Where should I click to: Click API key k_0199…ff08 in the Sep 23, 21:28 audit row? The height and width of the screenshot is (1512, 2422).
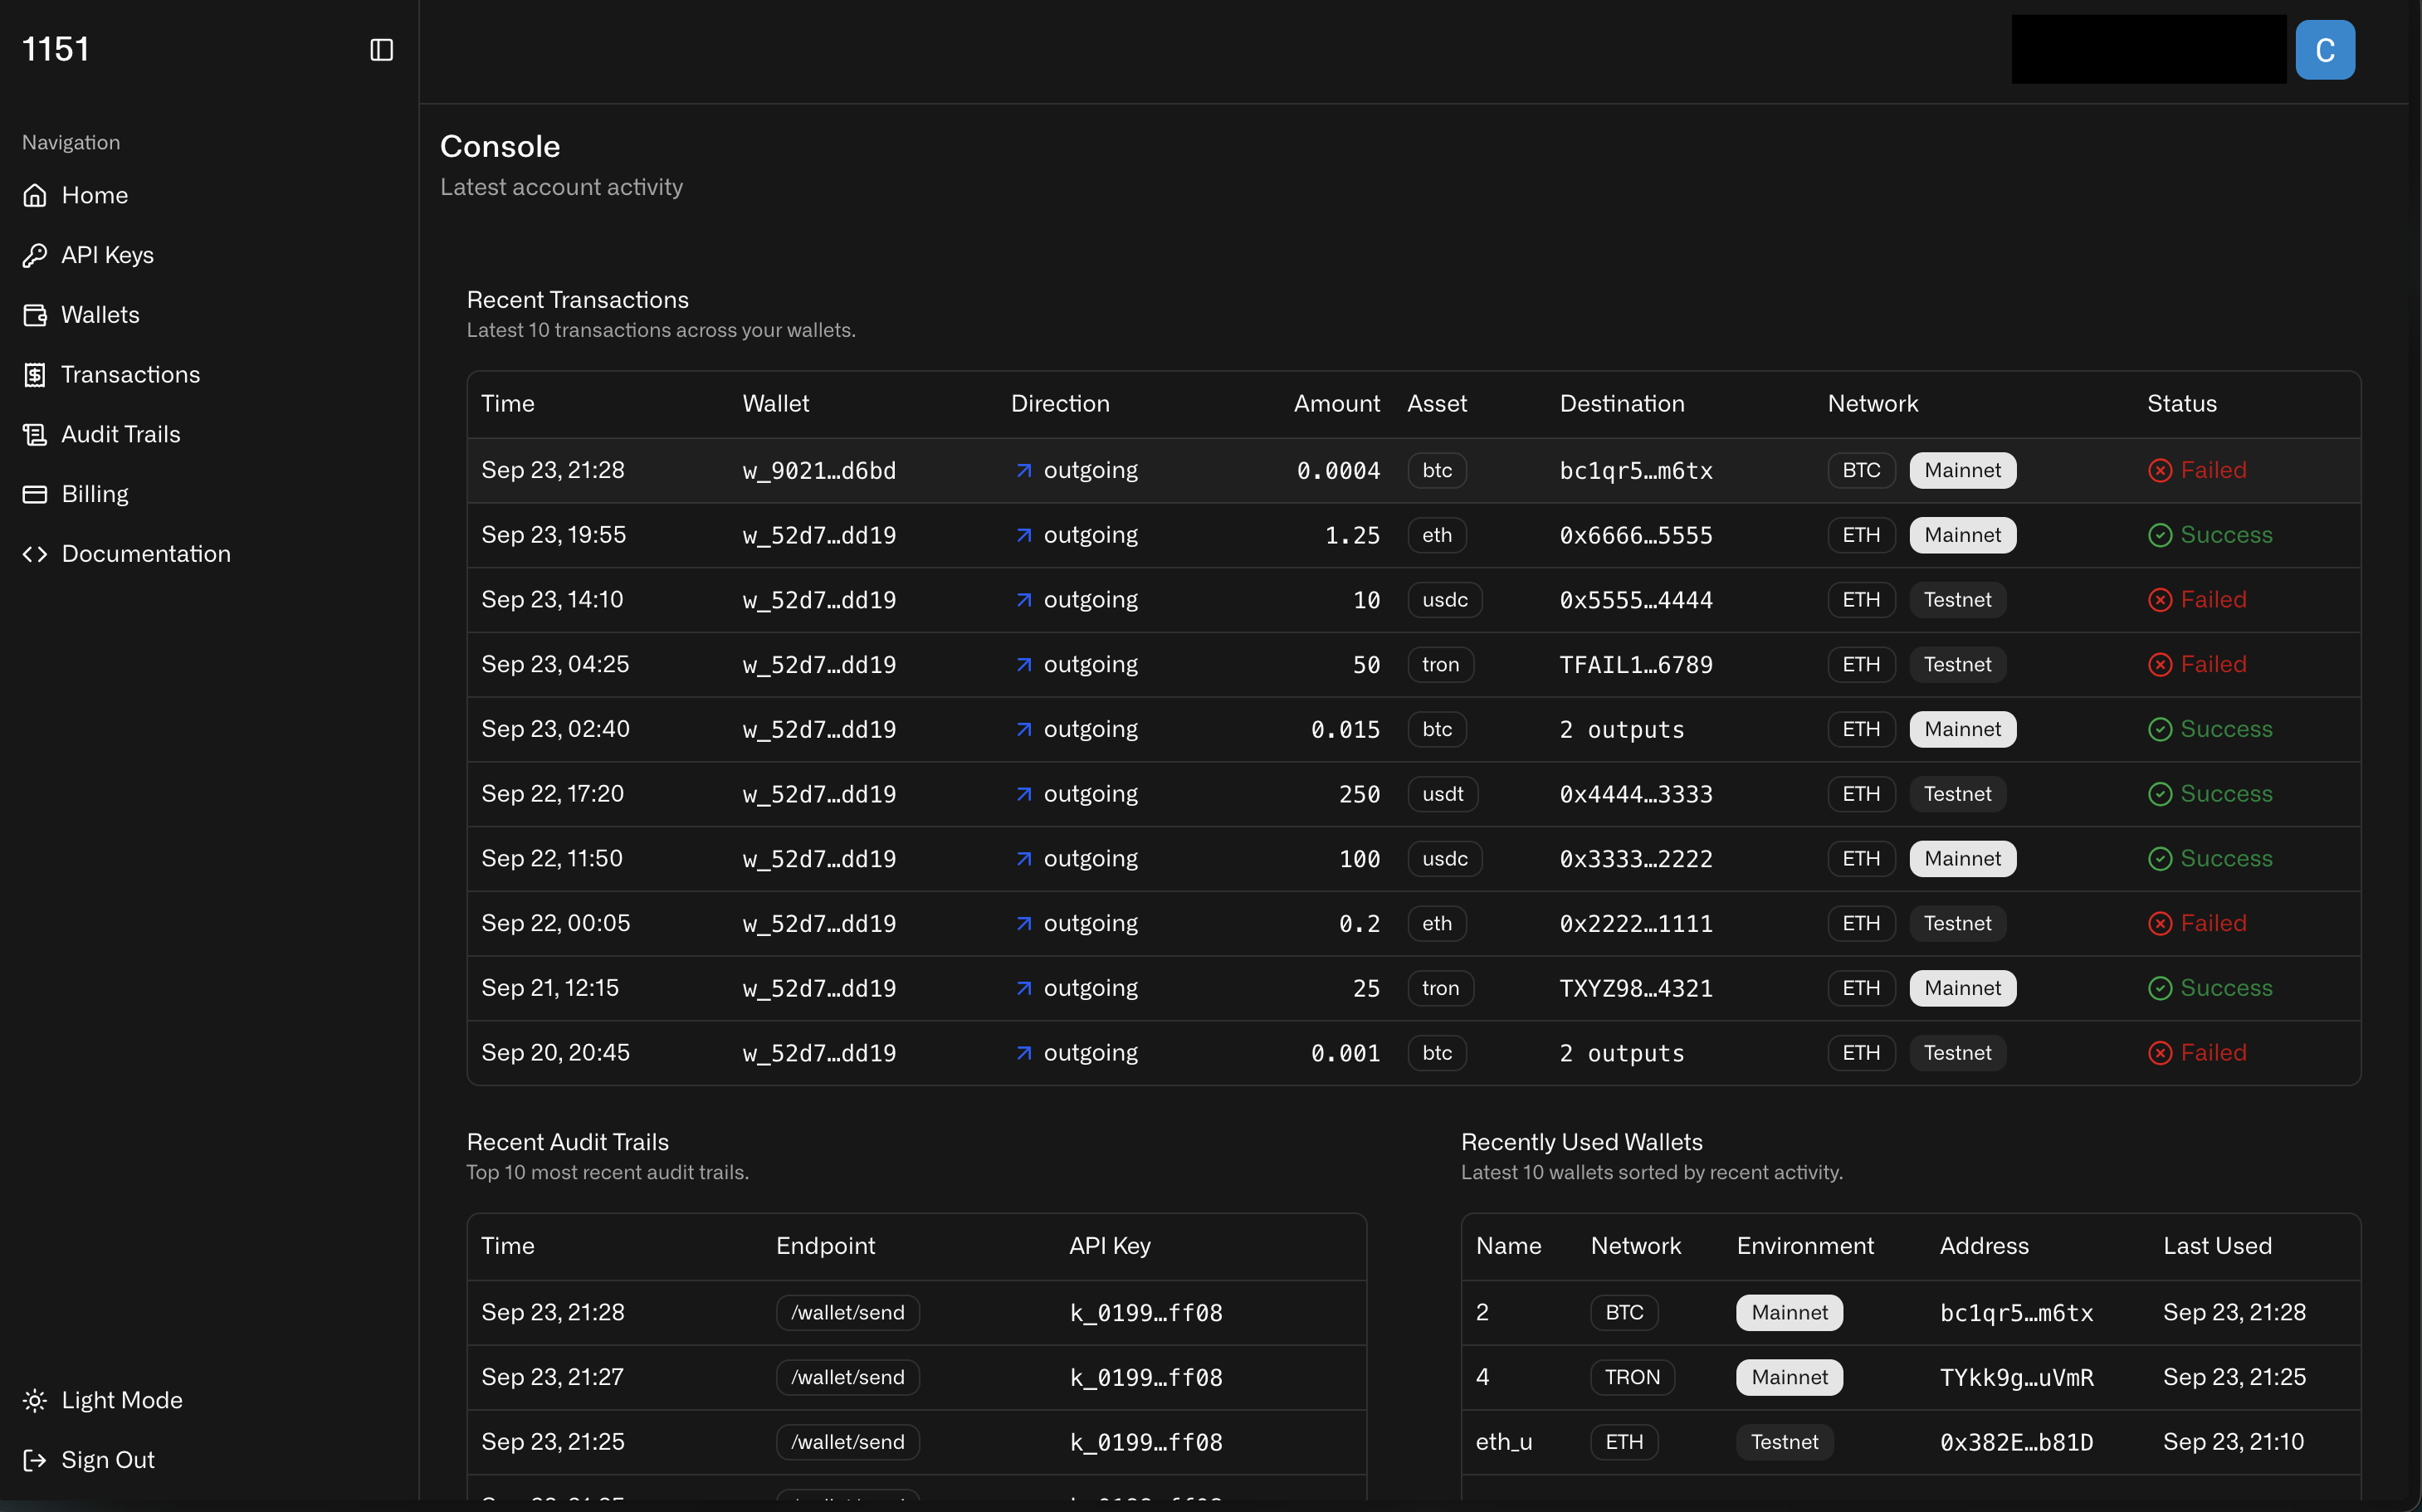[1146, 1313]
